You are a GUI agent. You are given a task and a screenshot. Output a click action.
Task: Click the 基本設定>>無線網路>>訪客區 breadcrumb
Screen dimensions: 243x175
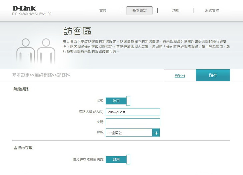pos(41,75)
